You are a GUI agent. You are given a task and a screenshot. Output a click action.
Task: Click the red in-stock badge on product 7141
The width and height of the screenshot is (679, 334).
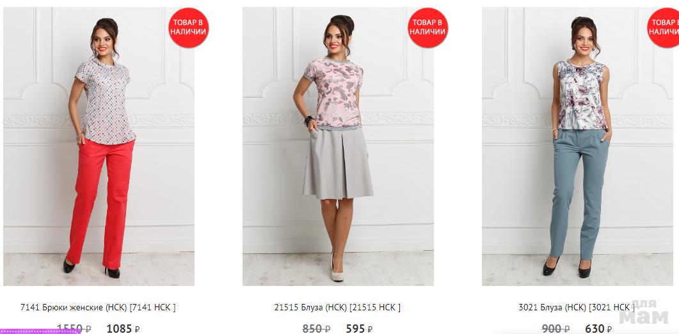tap(188, 28)
